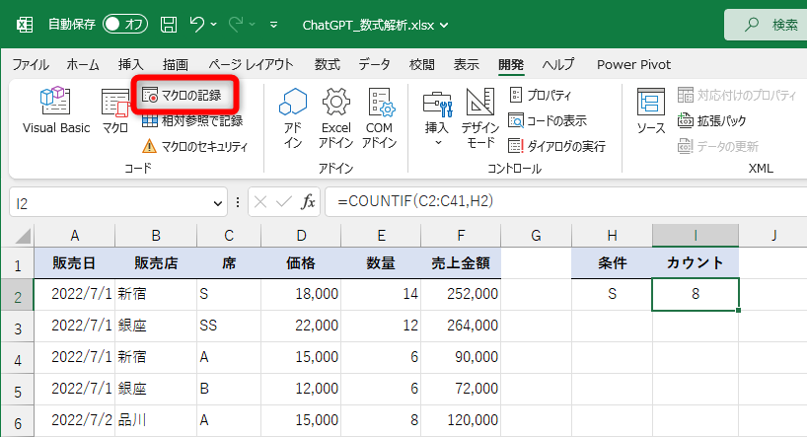Click the カウント header cell

click(x=696, y=263)
